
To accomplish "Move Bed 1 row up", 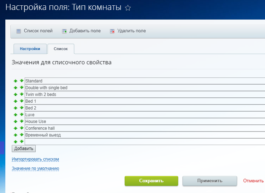I will [15, 101].
